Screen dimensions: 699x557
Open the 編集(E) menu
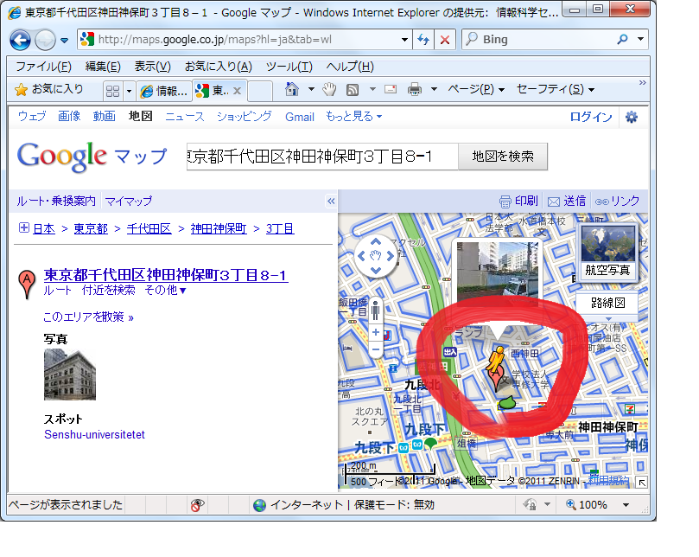[x=103, y=67]
